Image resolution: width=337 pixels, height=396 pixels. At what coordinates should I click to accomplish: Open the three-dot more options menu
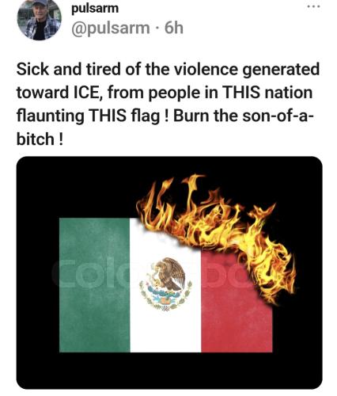314,6
